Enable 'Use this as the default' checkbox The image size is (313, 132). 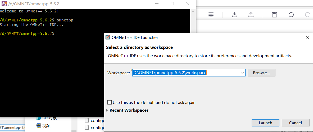click(x=110, y=102)
